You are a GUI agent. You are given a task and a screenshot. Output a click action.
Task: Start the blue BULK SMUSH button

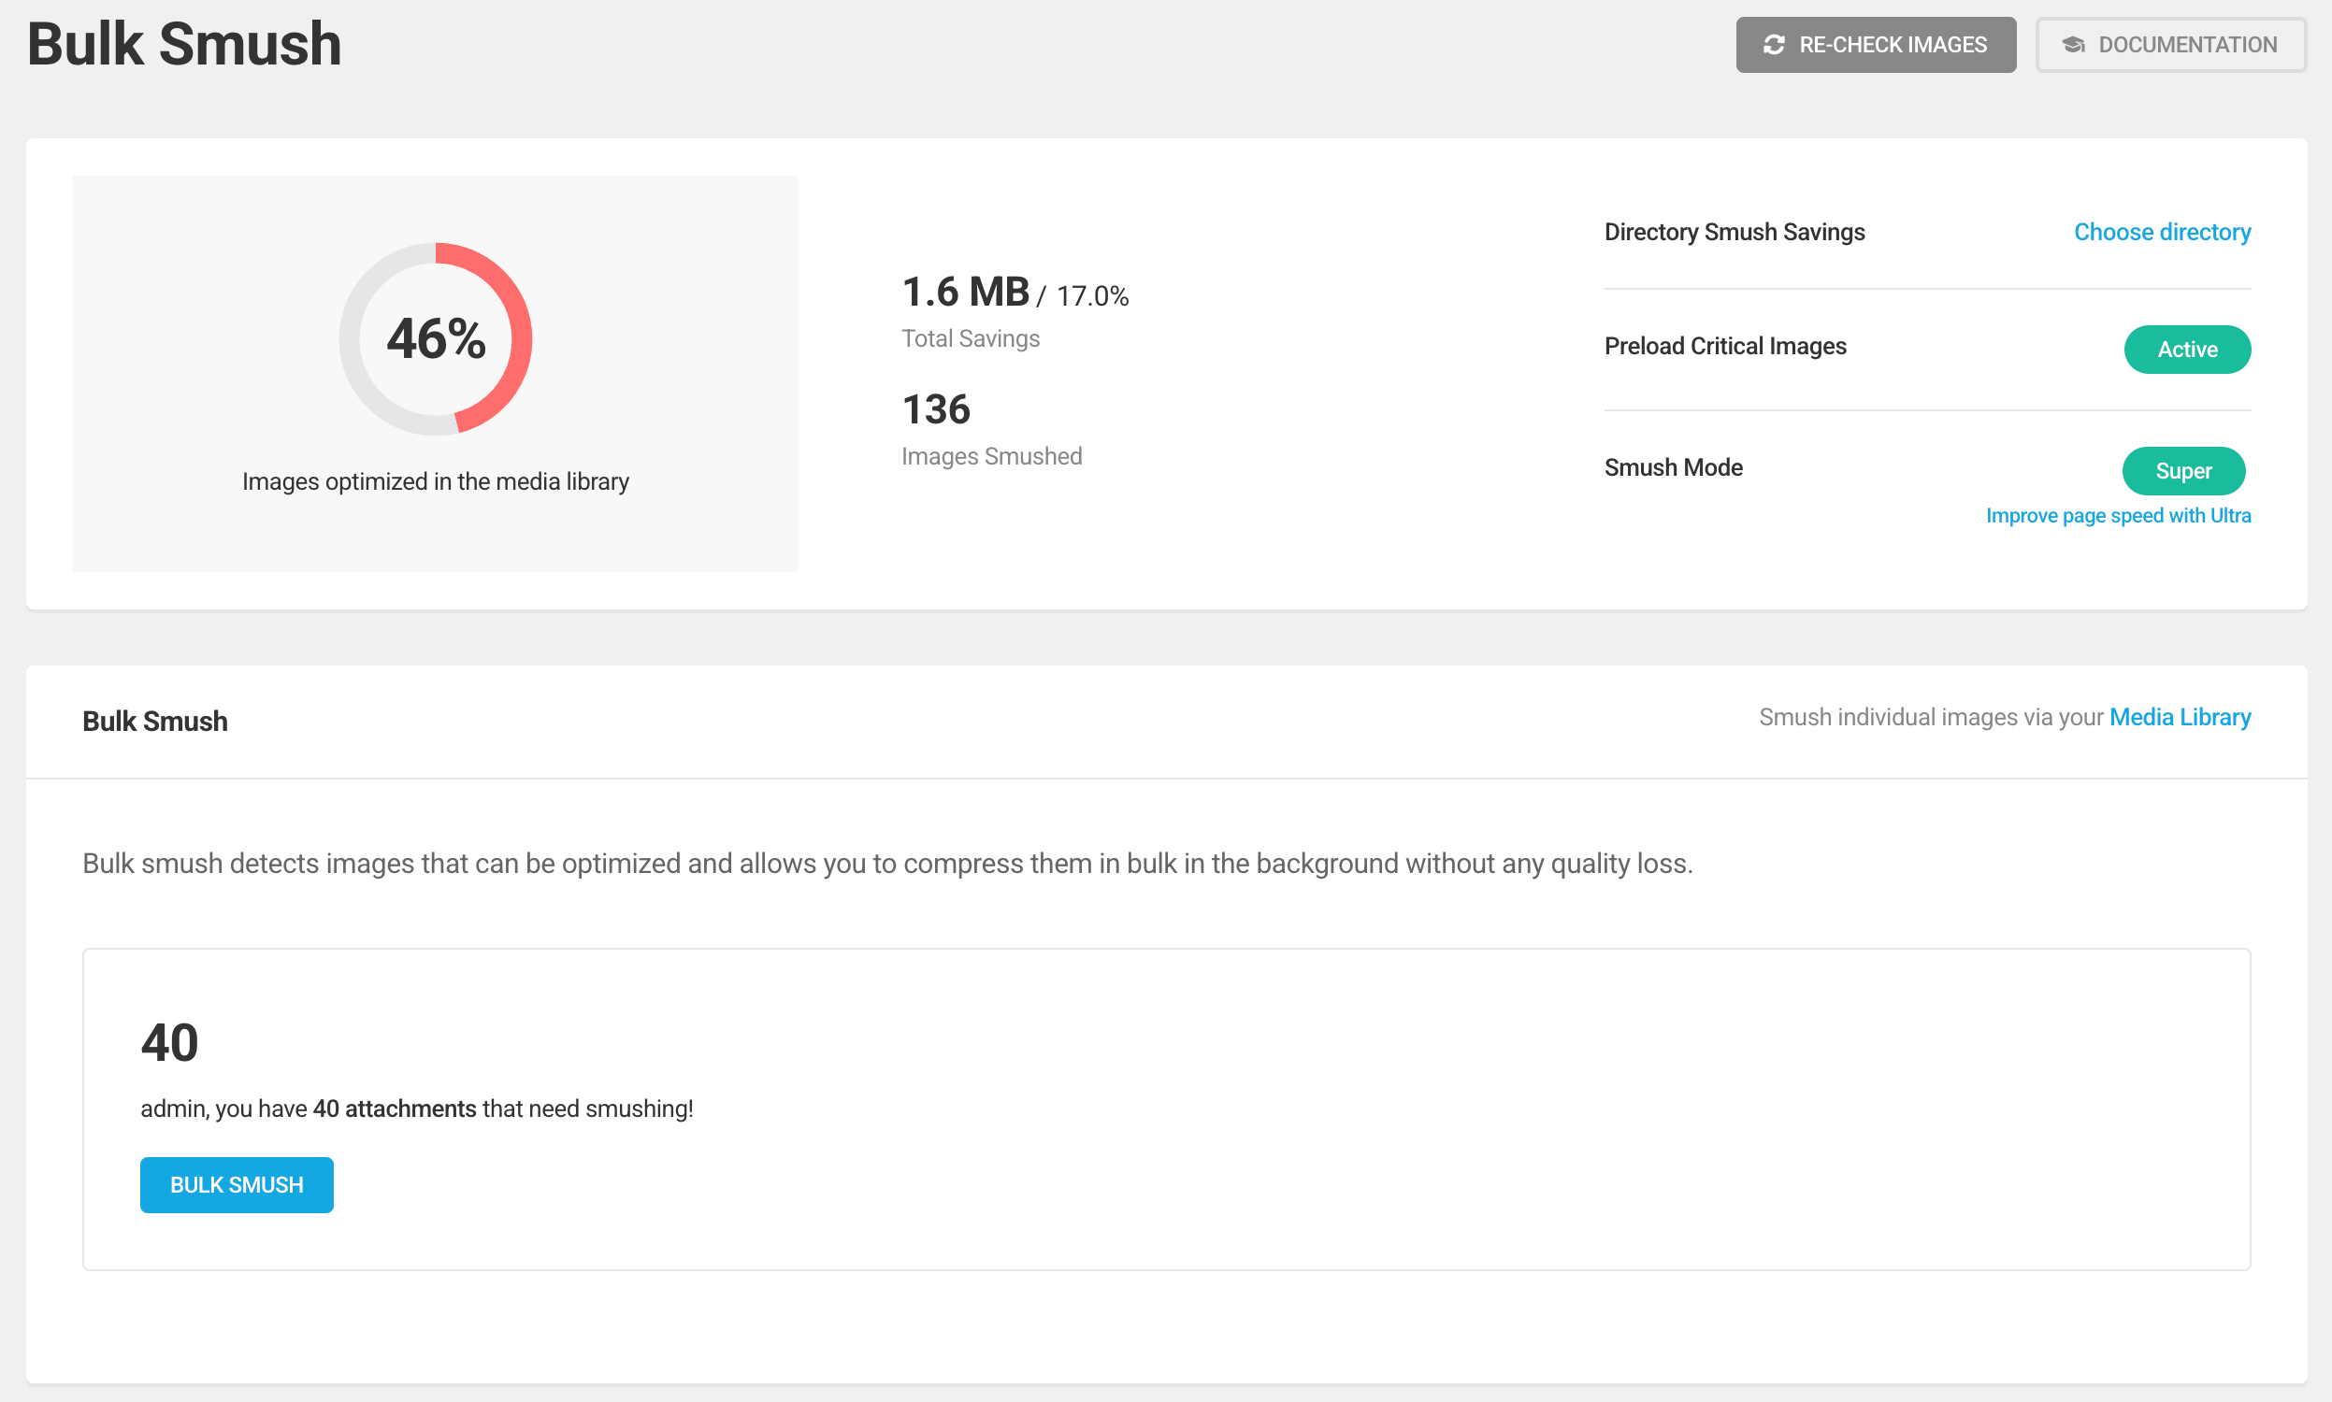237,1185
